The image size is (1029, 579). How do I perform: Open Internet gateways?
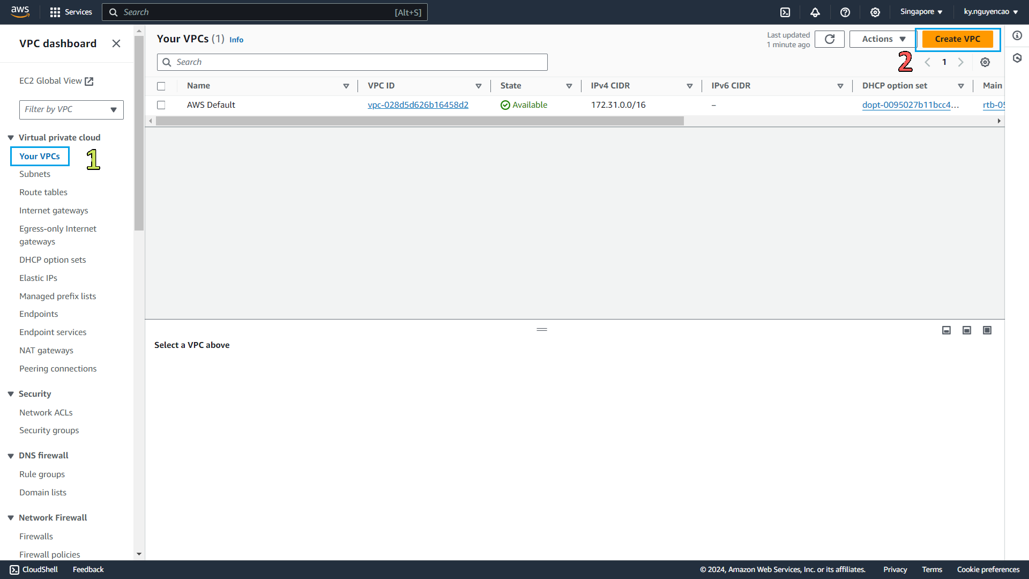pyautogui.click(x=54, y=211)
